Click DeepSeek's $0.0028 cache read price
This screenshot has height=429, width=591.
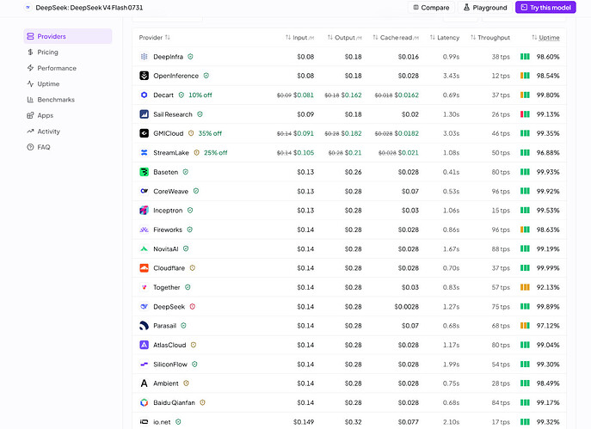pos(406,307)
